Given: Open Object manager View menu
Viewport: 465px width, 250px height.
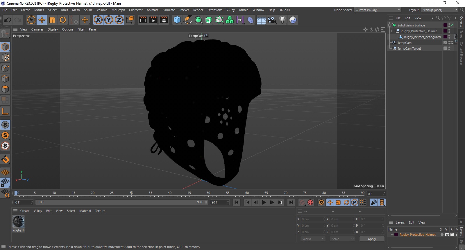Looking at the screenshot, I should (418, 18).
